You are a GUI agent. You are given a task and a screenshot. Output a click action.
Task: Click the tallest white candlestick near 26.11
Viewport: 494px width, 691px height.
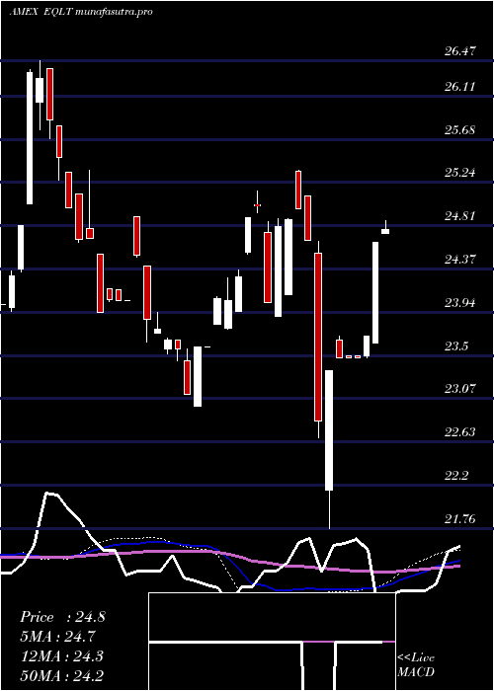pyautogui.click(x=30, y=137)
